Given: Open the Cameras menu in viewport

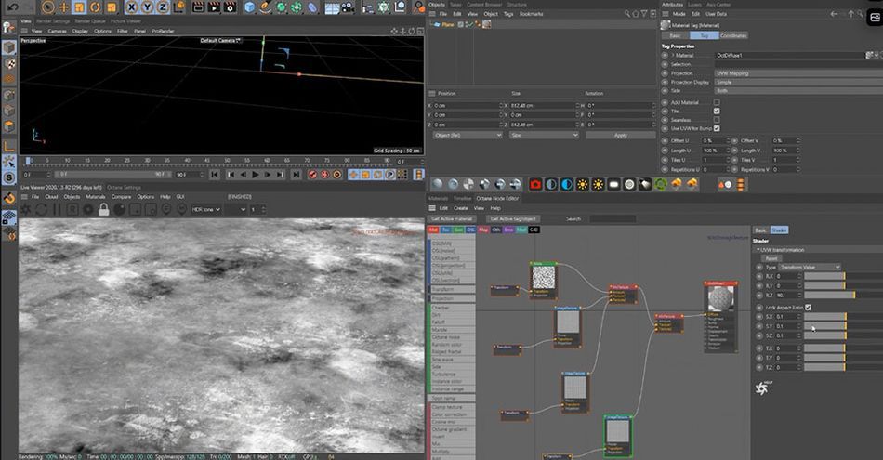Looking at the screenshot, I should click(57, 31).
